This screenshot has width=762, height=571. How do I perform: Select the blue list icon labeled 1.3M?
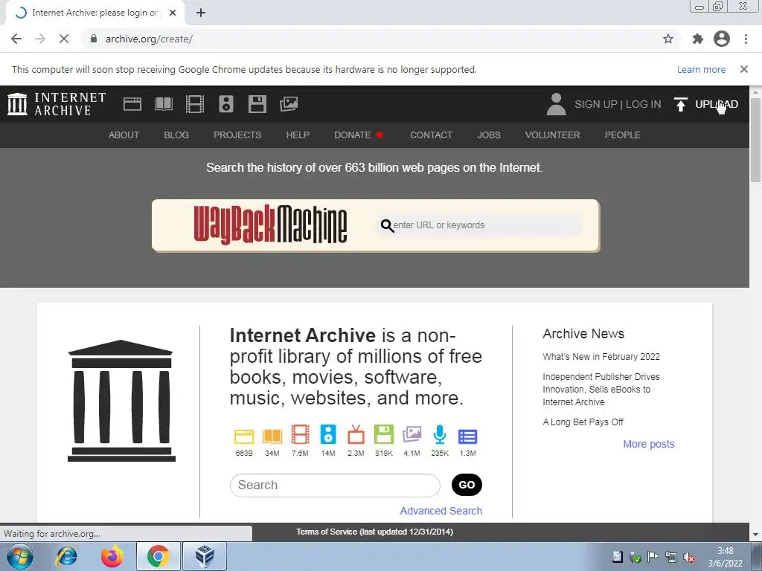pyautogui.click(x=467, y=436)
